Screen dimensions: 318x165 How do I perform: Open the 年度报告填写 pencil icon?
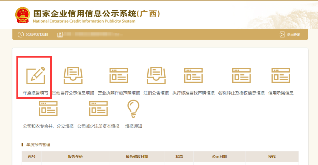(36, 75)
